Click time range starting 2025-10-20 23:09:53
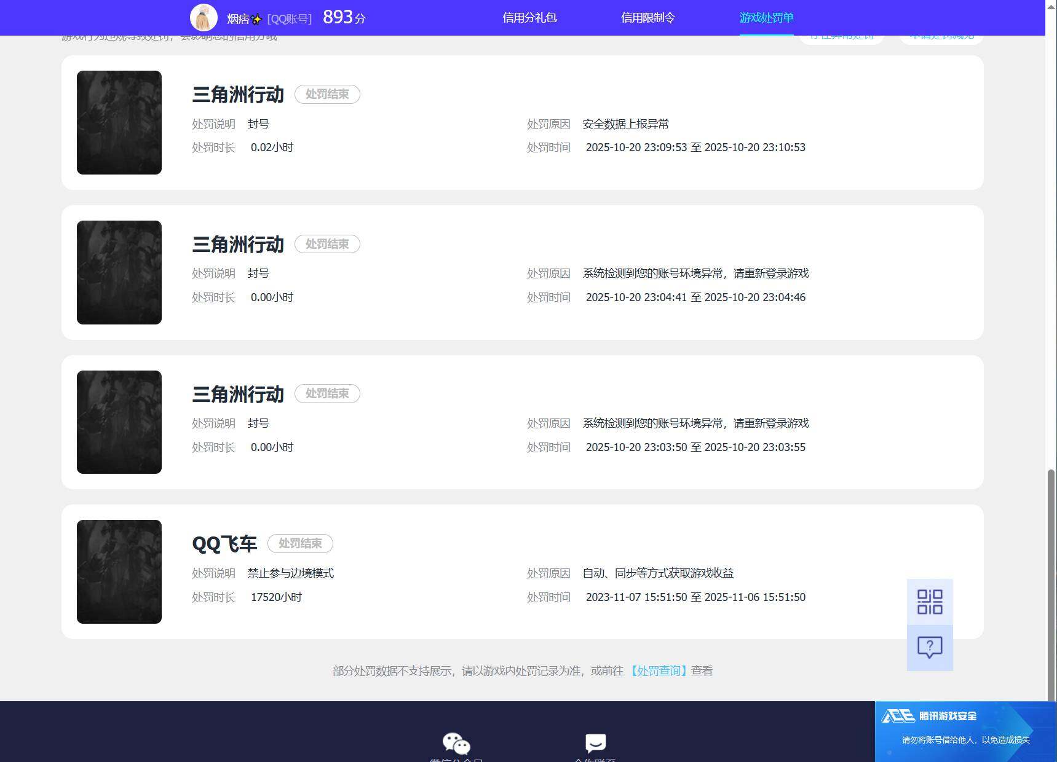1057x762 pixels. point(695,147)
